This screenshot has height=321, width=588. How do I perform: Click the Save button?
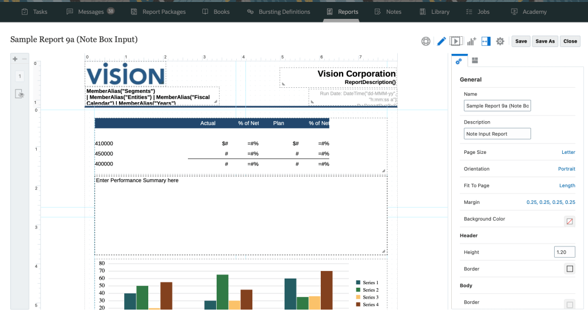point(521,41)
